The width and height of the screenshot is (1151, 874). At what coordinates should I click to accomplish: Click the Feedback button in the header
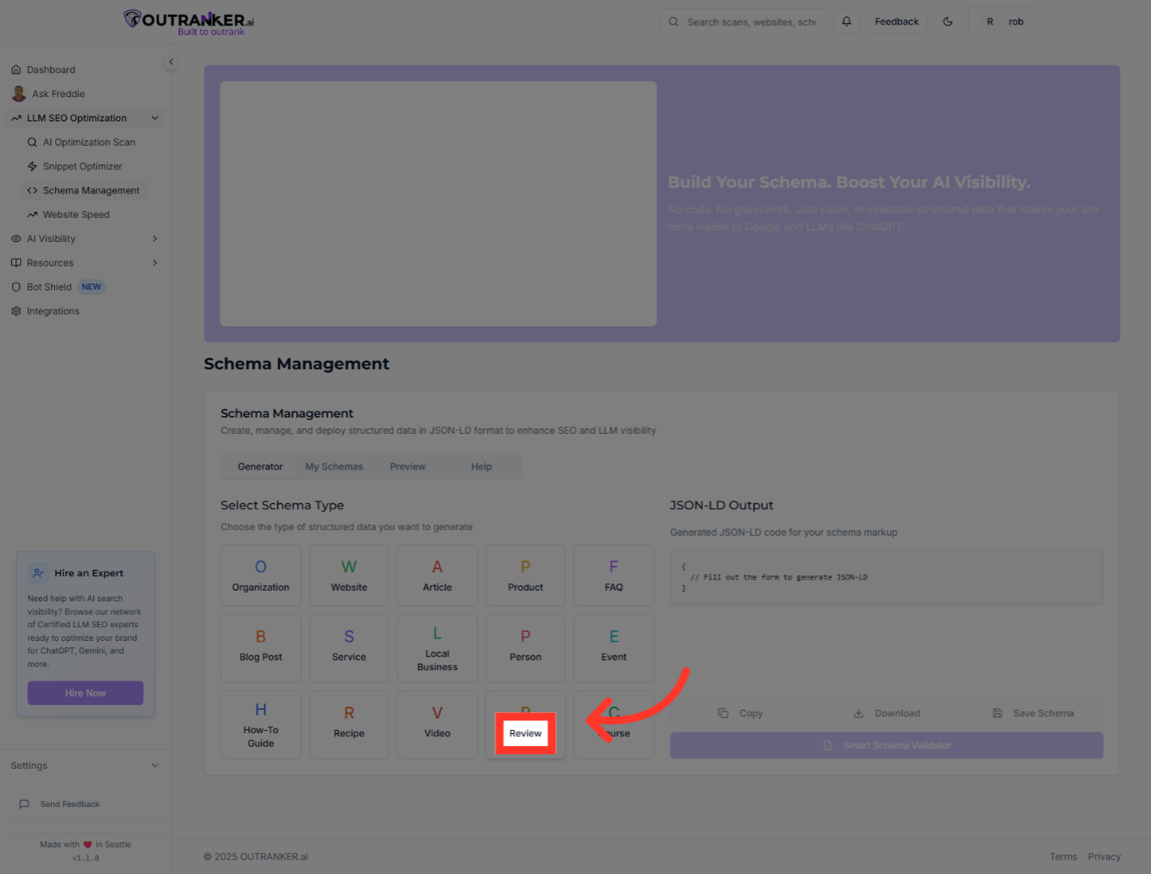click(x=897, y=22)
